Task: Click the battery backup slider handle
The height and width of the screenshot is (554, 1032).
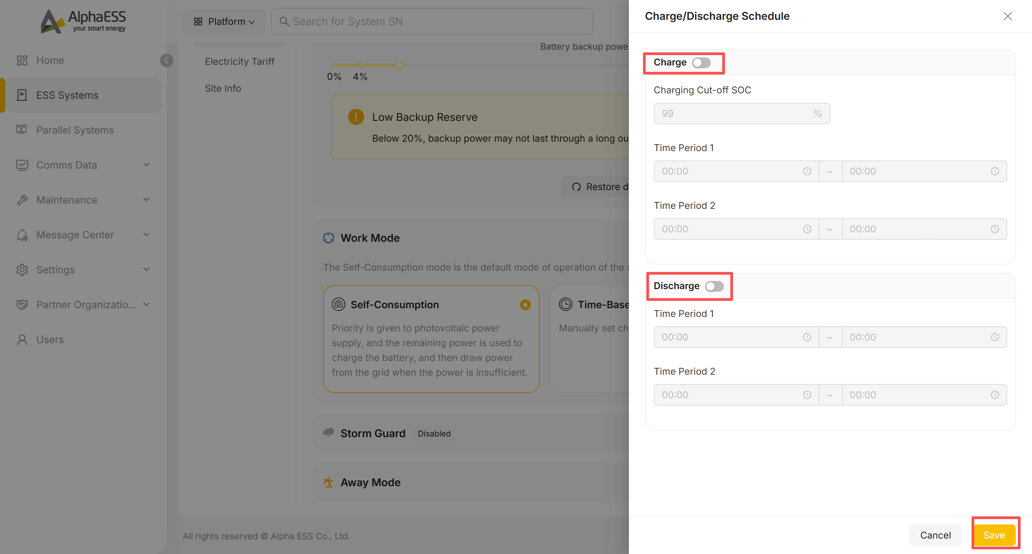Action: [x=399, y=65]
